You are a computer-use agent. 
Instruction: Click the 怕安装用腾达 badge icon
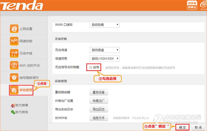(x=192, y=5)
